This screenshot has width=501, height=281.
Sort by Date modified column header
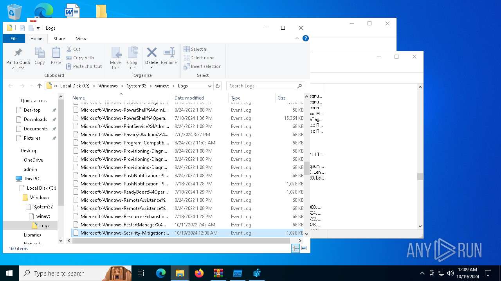pyautogui.click(x=200, y=98)
